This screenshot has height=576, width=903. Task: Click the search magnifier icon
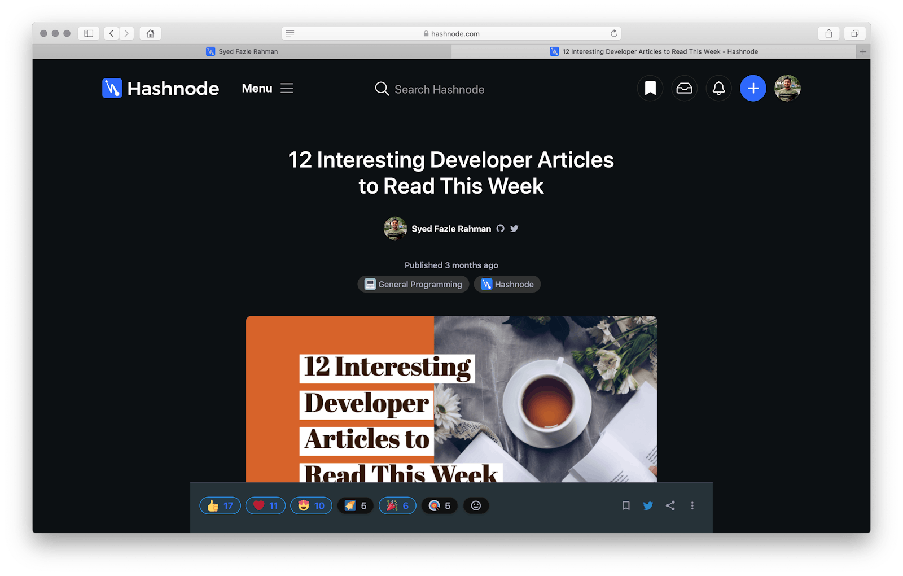(x=382, y=89)
